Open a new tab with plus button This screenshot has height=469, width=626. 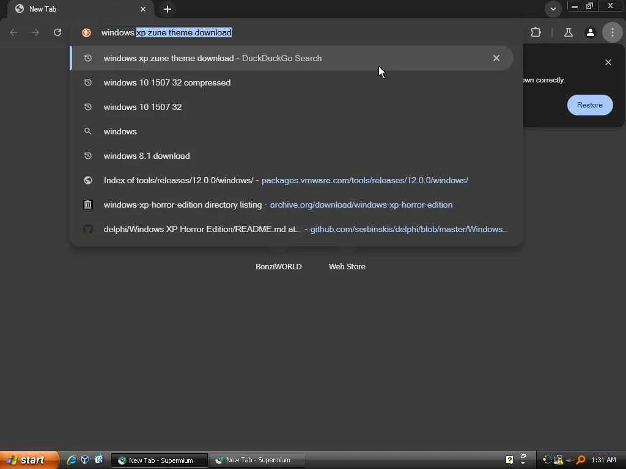point(168,9)
